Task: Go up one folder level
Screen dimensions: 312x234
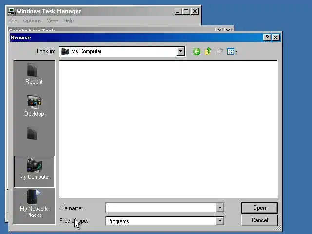Action: tap(208, 51)
